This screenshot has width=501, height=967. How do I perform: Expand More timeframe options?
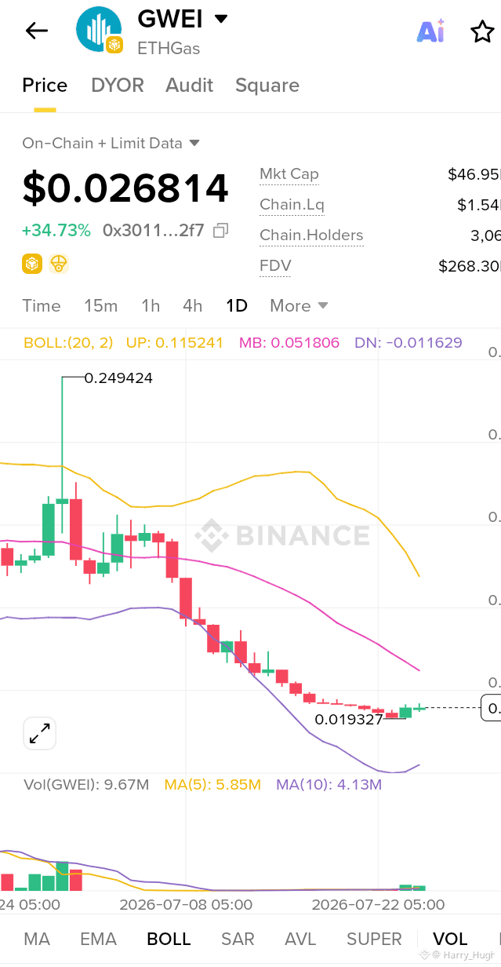(x=299, y=305)
